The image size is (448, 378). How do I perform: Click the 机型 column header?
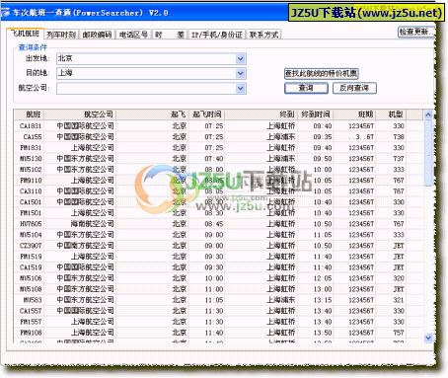tap(391, 114)
